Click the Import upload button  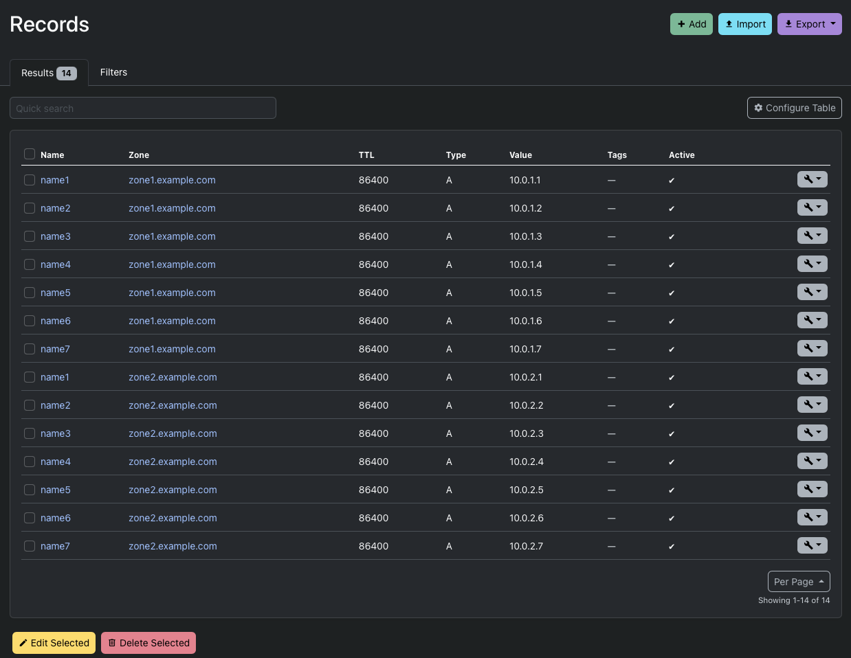pos(744,24)
